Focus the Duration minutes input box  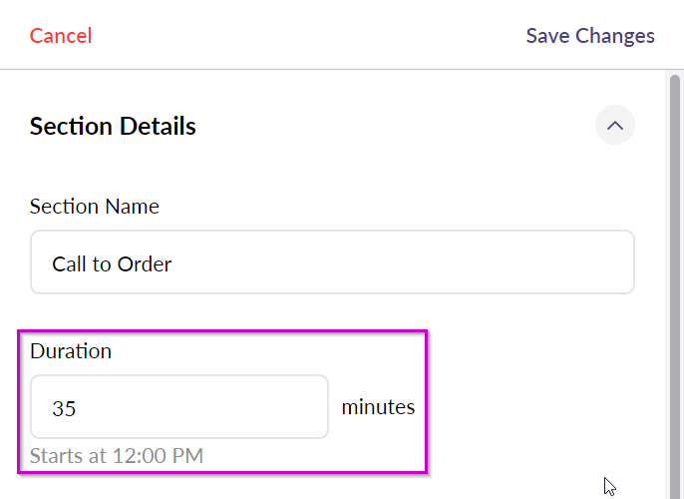pyautogui.click(x=179, y=407)
